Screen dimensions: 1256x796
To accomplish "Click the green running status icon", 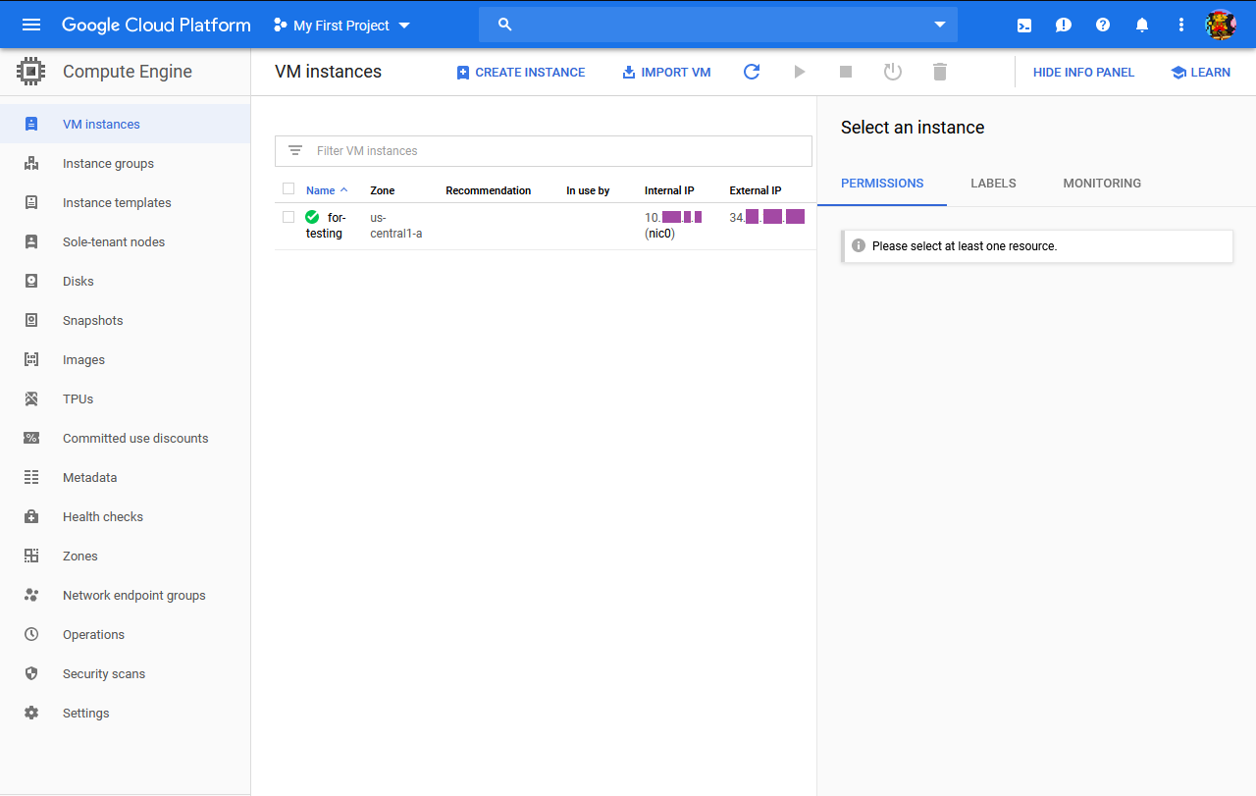I will [x=312, y=217].
